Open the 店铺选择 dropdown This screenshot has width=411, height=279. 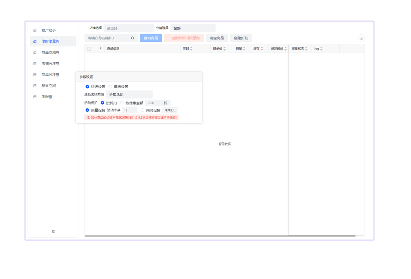click(x=129, y=28)
